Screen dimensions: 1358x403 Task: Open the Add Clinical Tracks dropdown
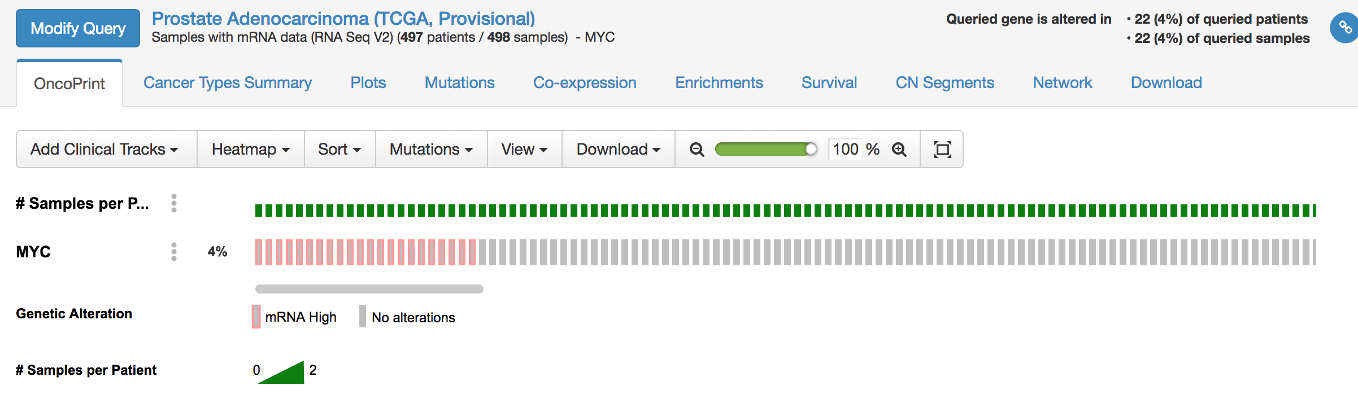click(x=105, y=149)
